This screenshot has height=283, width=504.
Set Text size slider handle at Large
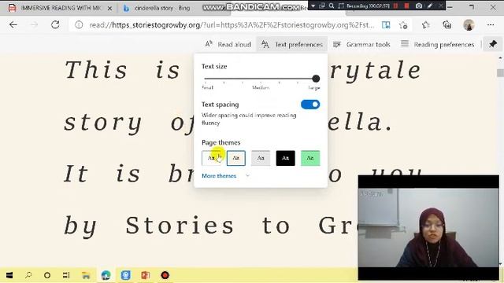[316, 79]
